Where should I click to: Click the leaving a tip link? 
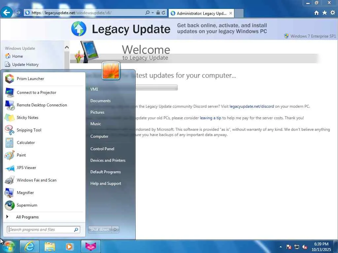point(211,118)
